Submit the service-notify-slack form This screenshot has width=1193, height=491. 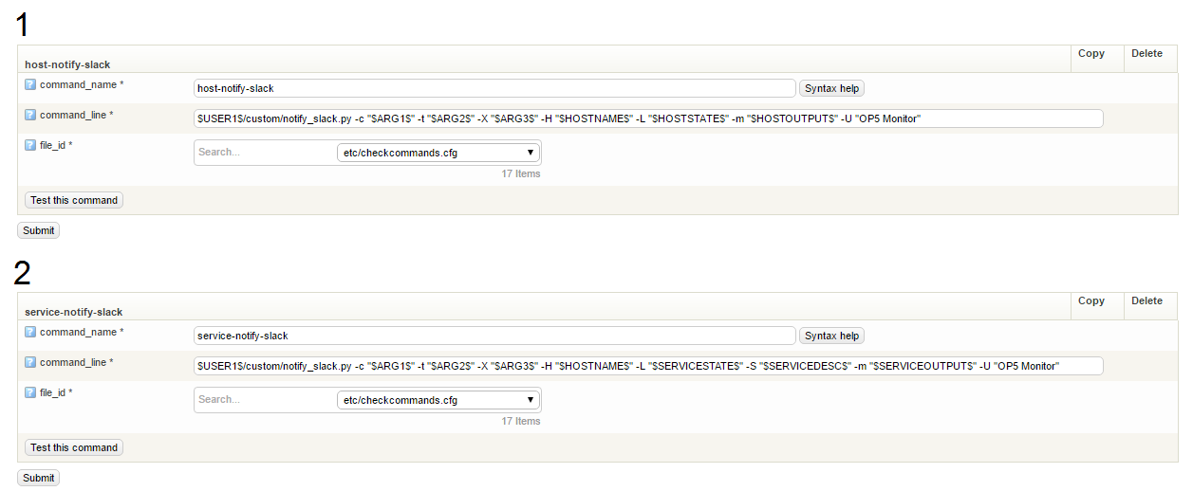coord(39,478)
